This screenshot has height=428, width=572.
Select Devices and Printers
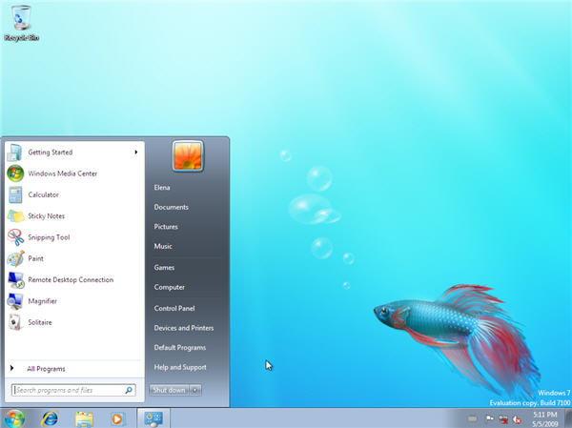tap(184, 328)
